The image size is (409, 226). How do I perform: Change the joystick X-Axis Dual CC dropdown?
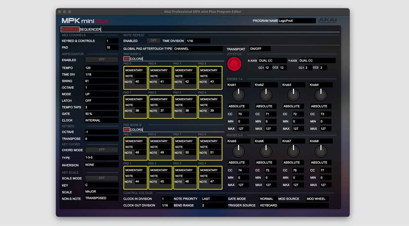coord(272,60)
